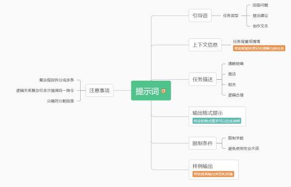Select the 清晰明确 subtopic
291x187 pixels.
[236, 64]
